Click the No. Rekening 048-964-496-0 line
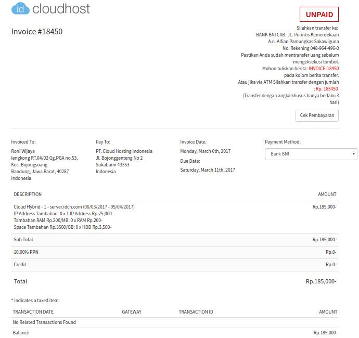Screen dimensions: 359x338 [311, 48]
